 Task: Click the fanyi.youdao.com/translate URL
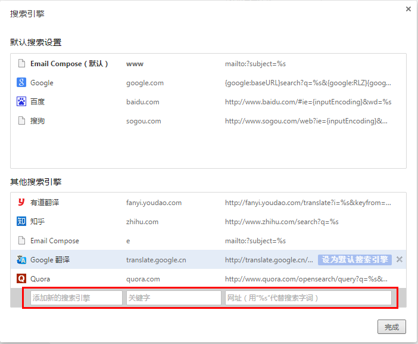(x=308, y=203)
